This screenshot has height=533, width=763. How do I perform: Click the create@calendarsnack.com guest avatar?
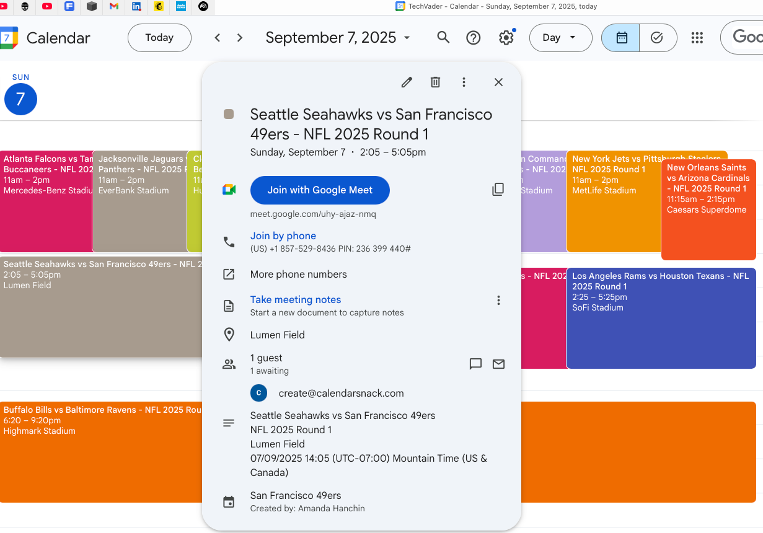[x=258, y=393]
